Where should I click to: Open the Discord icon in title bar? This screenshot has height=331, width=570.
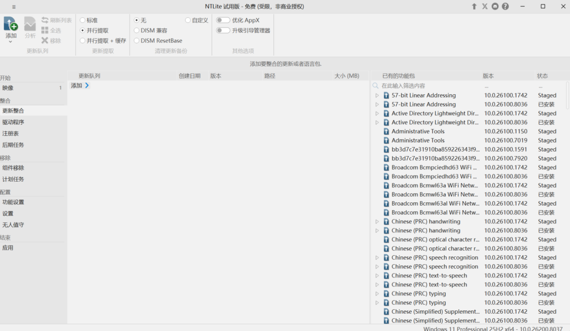pos(495,7)
